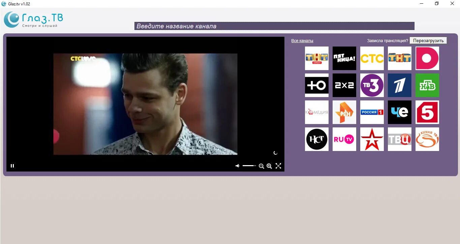Open Первый канал

tap(399, 85)
